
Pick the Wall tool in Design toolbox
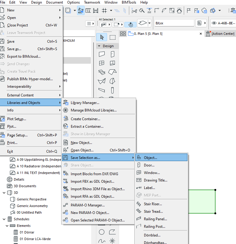point(102,54)
